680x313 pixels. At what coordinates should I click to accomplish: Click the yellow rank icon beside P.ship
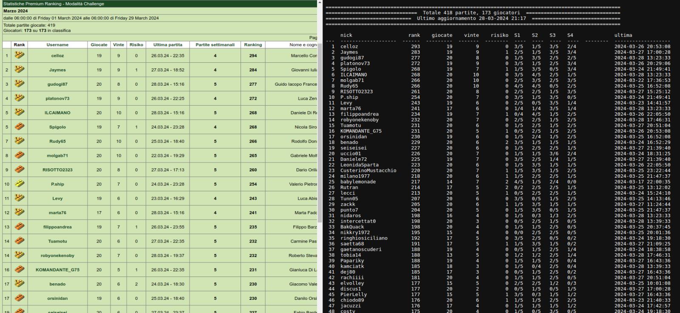[x=19, y=184]
